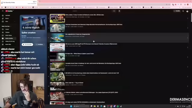Open the No Man's Sky trailer thumbnail
Screen dimensions: 192x108
pos(57,57)
